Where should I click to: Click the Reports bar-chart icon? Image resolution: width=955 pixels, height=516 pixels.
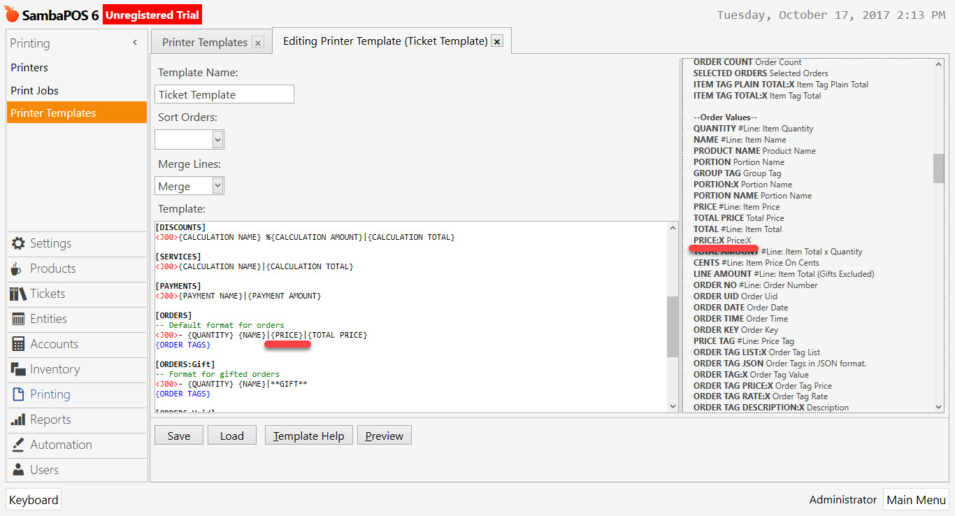[x=19, y=420]
